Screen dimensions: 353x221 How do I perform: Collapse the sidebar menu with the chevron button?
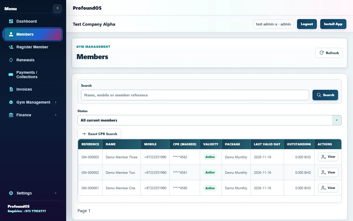tap(57, 8)
